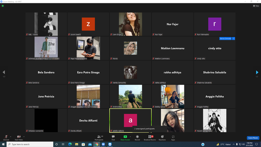
Task: Click Ask to Unmute on cindy otto
Action: [x=226, y=38]
